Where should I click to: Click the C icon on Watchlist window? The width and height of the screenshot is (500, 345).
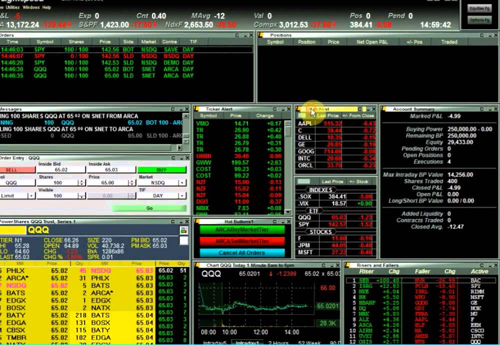[360, 109]
